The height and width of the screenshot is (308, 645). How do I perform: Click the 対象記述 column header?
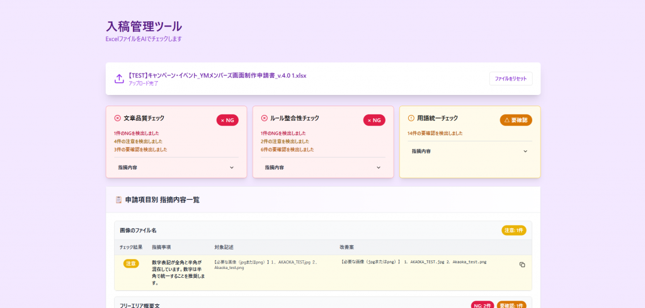(x=224, y=247)
